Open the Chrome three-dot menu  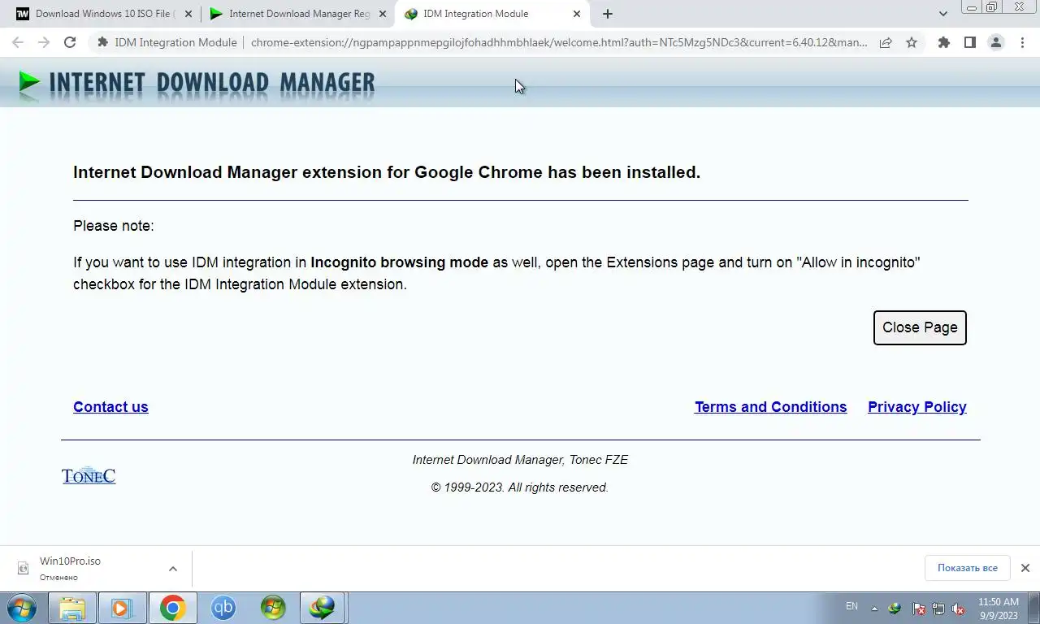tap(1022, 42)
